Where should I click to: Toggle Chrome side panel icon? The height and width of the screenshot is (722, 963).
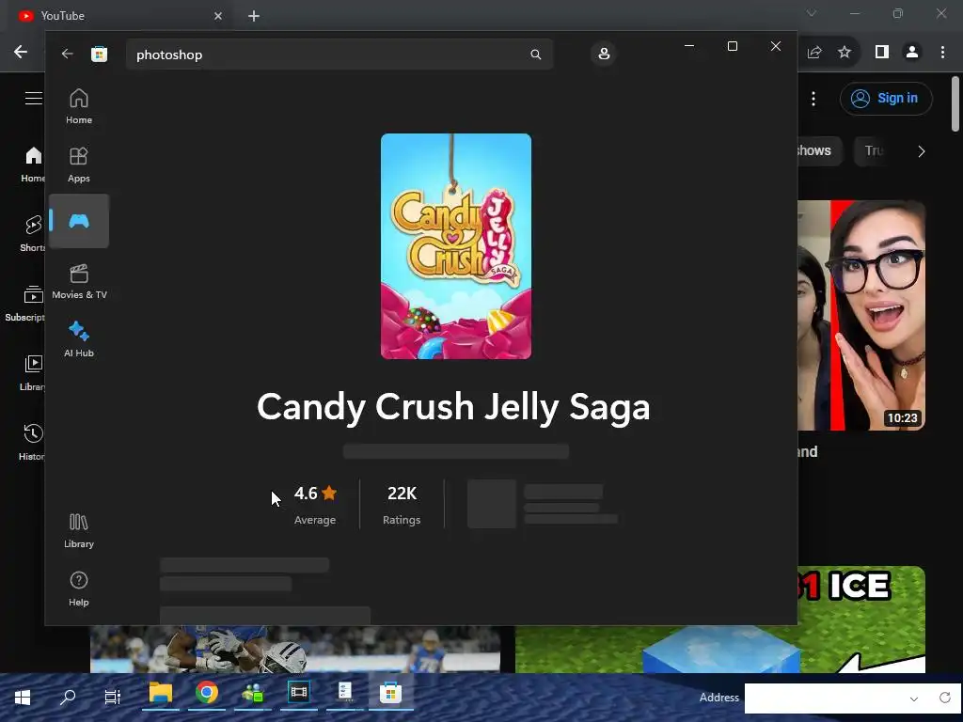pyautogui.click(x=882, y=53)
